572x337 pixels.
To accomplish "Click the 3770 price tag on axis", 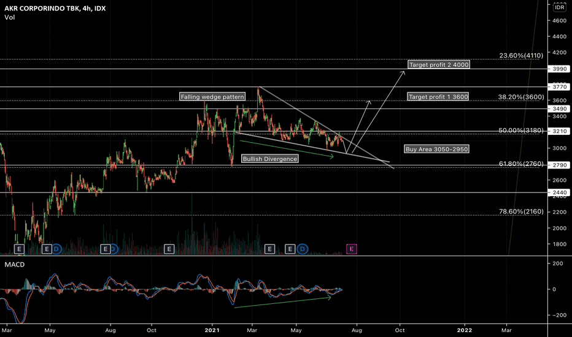I will point(560,87).
